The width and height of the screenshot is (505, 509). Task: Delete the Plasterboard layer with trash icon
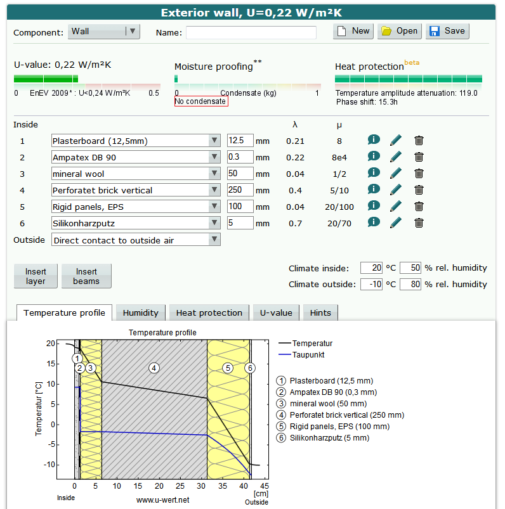coord(419,140)
